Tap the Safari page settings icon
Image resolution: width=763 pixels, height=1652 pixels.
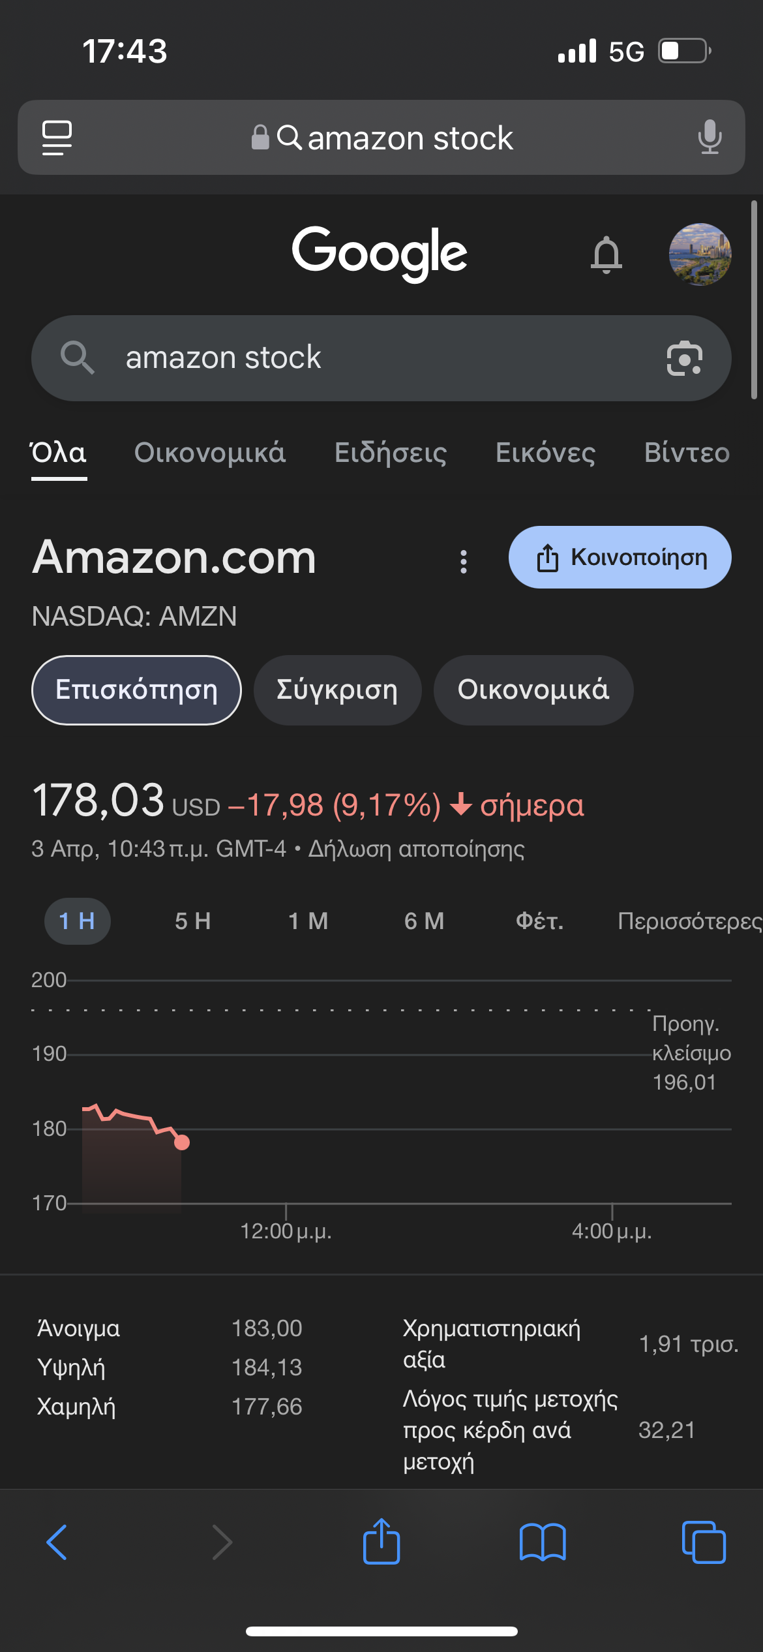click(x=57, y=138)
